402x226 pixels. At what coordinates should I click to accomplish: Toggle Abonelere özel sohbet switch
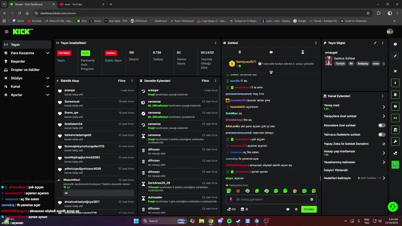click(x=382, y=125)
